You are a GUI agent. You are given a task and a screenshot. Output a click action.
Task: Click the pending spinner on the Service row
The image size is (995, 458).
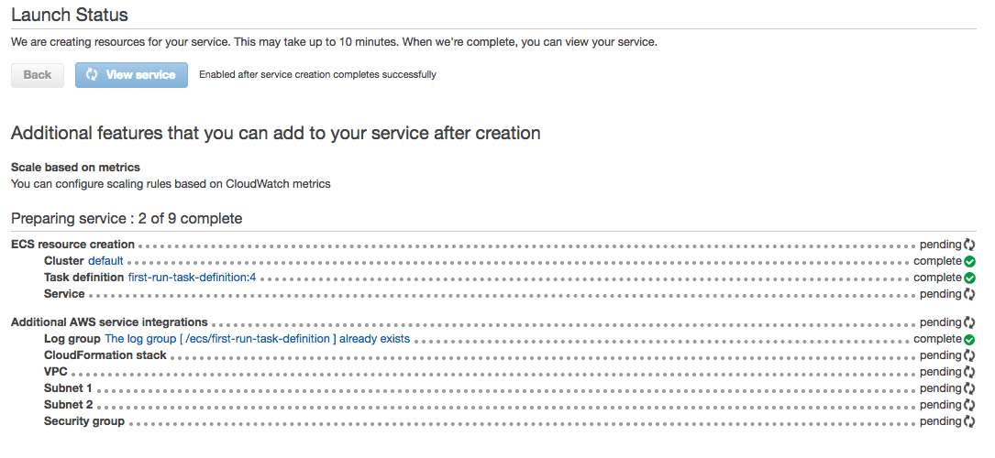tap(969, 294)
